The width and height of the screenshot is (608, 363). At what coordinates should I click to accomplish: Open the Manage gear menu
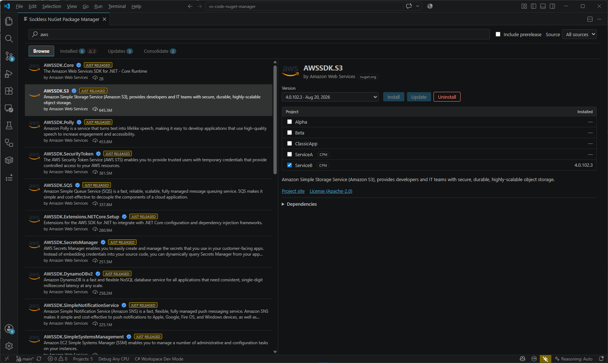pyautogui.click(x=9, y=346)
